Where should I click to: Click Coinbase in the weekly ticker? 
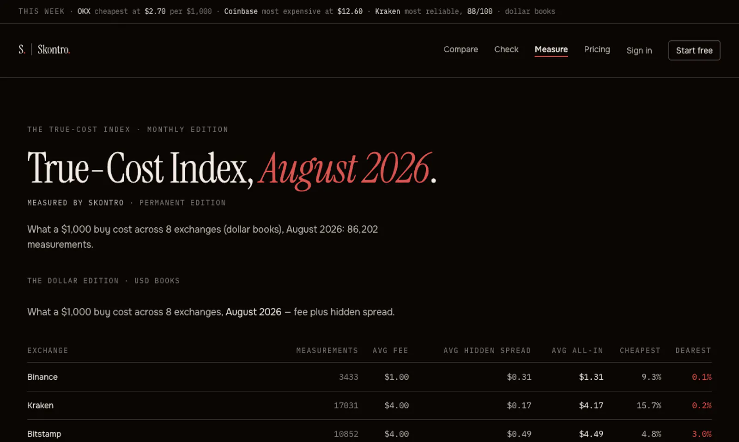pos(241,11)
